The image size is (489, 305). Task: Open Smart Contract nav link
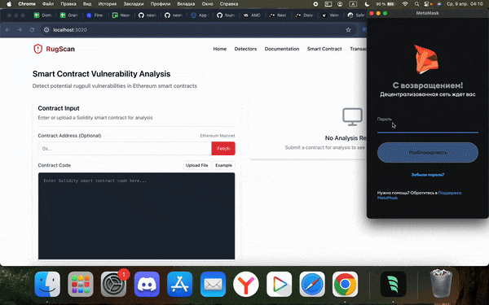coord(324,49)
